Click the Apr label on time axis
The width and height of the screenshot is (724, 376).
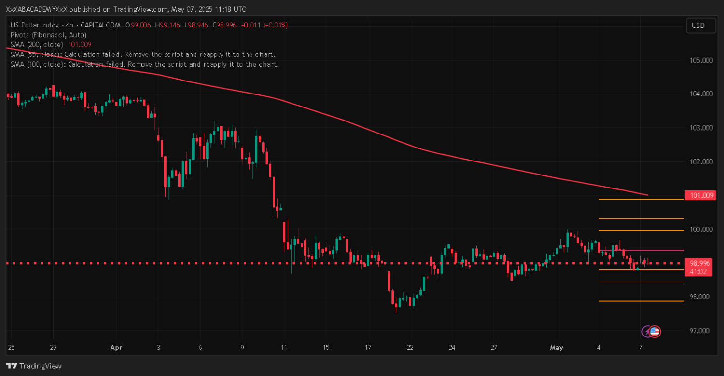point(116,347)
